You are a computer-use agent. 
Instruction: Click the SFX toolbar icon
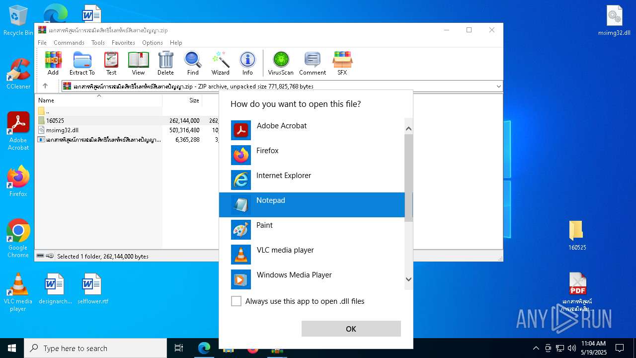click(342, 63)
